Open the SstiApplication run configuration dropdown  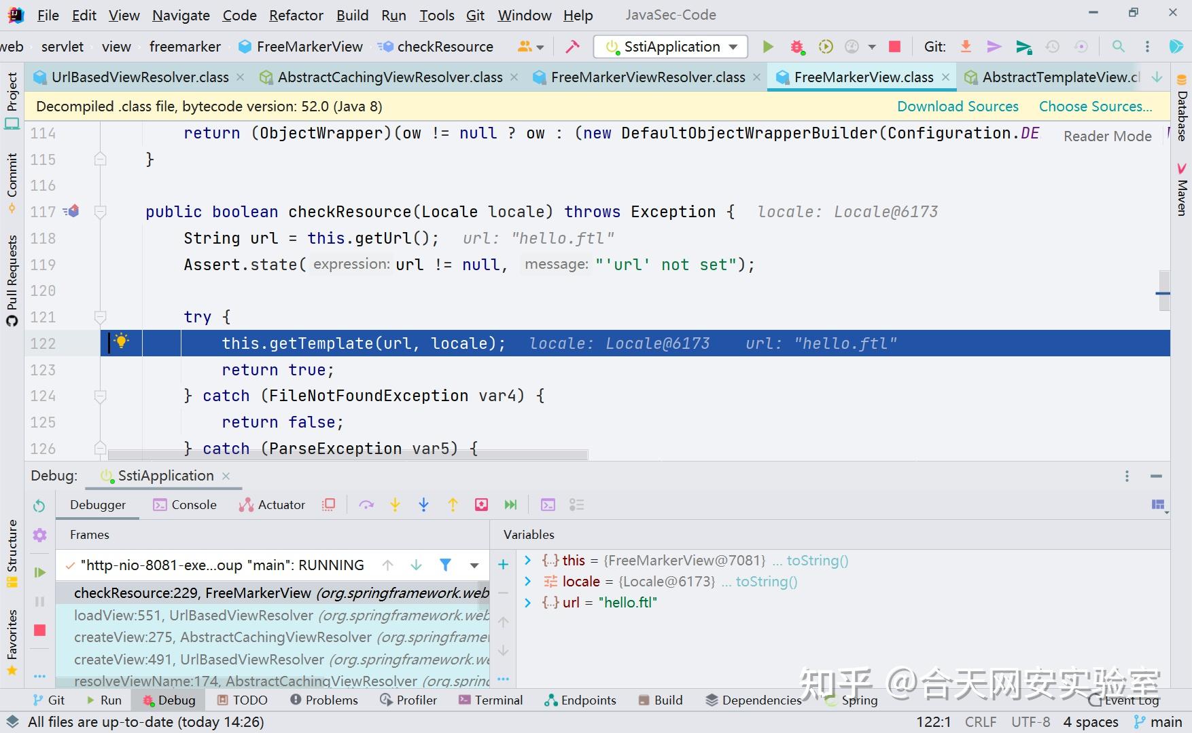(x=671, y=47)
